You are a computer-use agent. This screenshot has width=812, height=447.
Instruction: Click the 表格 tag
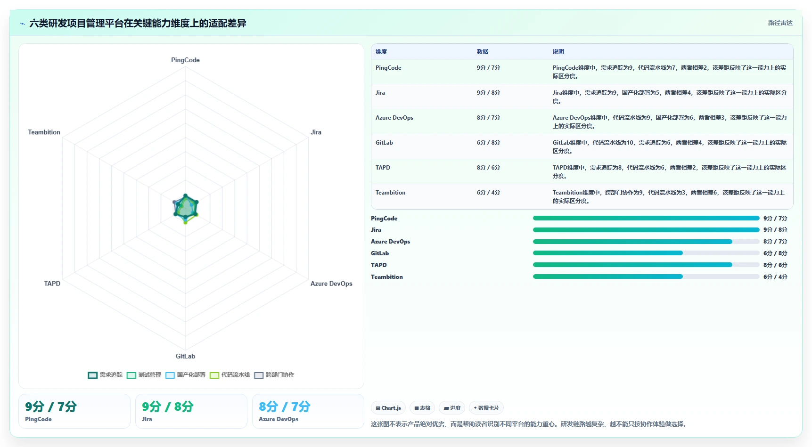tap(422, 408)
